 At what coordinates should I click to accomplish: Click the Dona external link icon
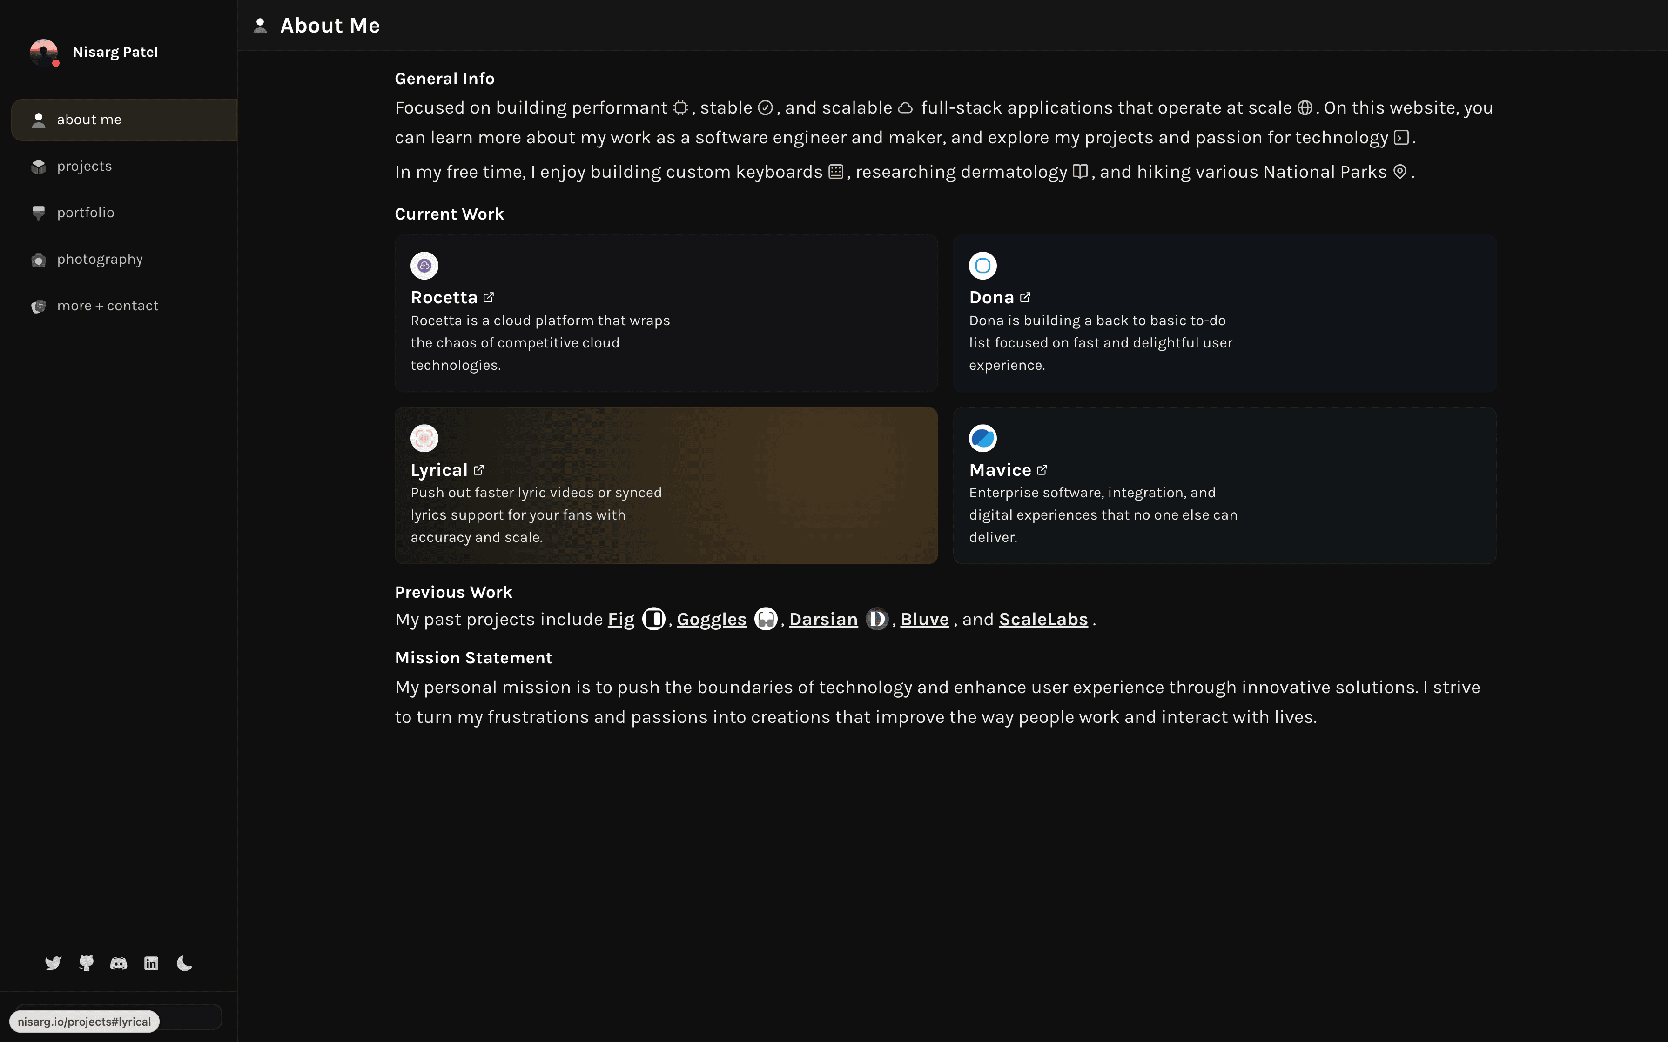(x=1026, y=298)
